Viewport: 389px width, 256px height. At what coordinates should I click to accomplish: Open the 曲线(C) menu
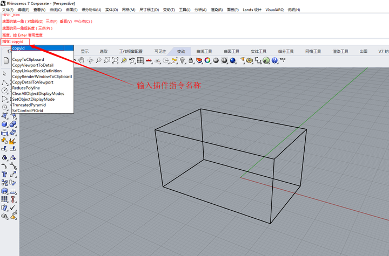56,10
